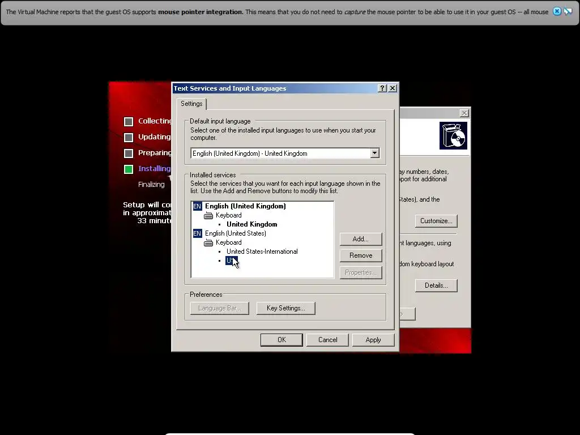
Task: Click the don't-show-again icon on VirtualBox notification
Action: (x=568, y=11)
